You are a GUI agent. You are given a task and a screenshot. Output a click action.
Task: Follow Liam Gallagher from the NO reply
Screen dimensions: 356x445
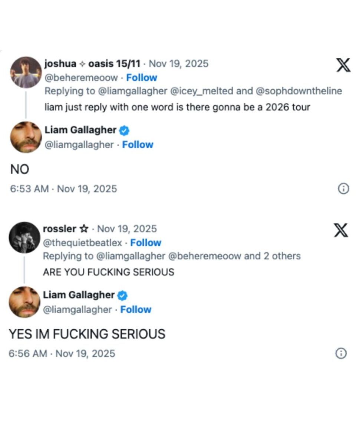click(x=138, y=145)
